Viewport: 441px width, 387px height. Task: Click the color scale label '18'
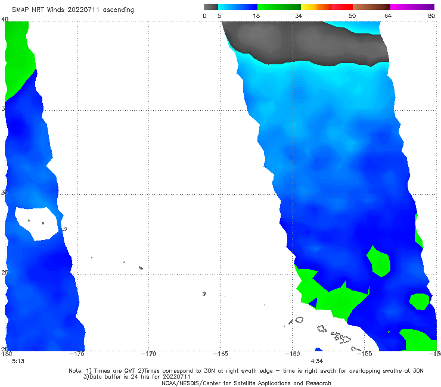[256, 15]
